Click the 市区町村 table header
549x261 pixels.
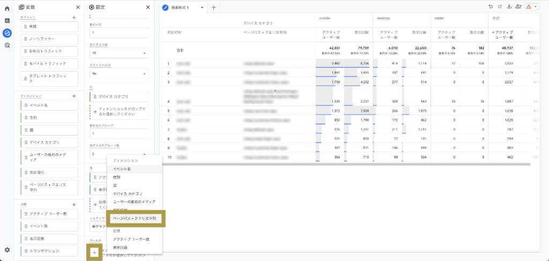(x=174, y=32)
